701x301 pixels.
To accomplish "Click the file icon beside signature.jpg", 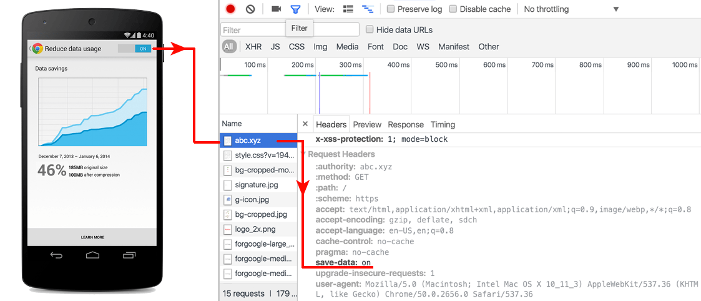I will tap(228, 185).
